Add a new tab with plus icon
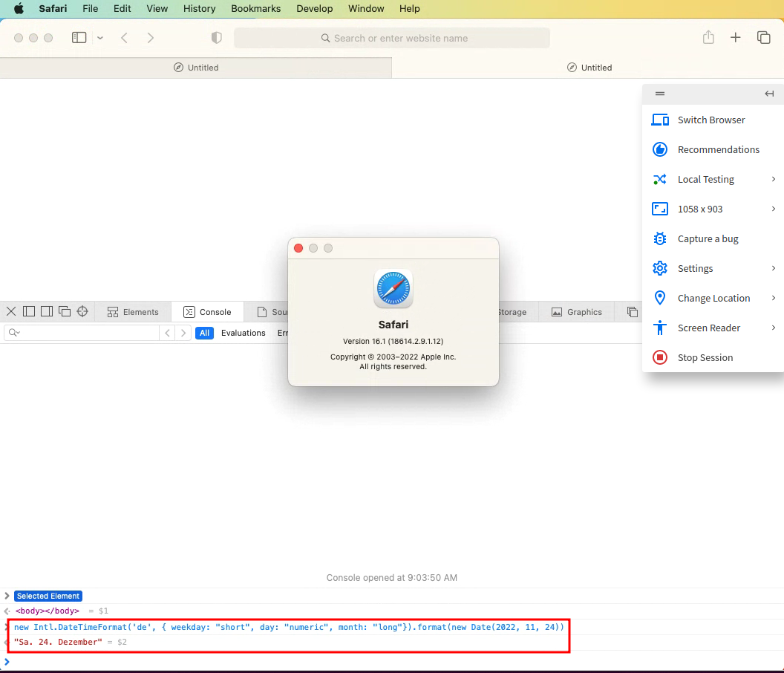The height and width of the screenshot is (673, 784). tap(735, 38)
